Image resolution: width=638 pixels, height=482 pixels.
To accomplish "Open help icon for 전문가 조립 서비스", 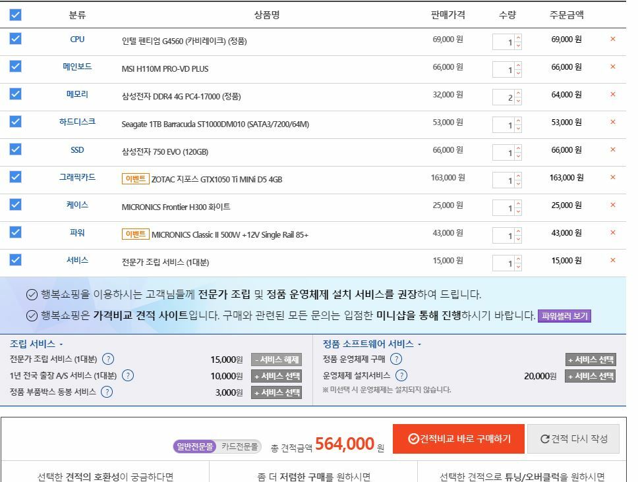I will 108,359.
